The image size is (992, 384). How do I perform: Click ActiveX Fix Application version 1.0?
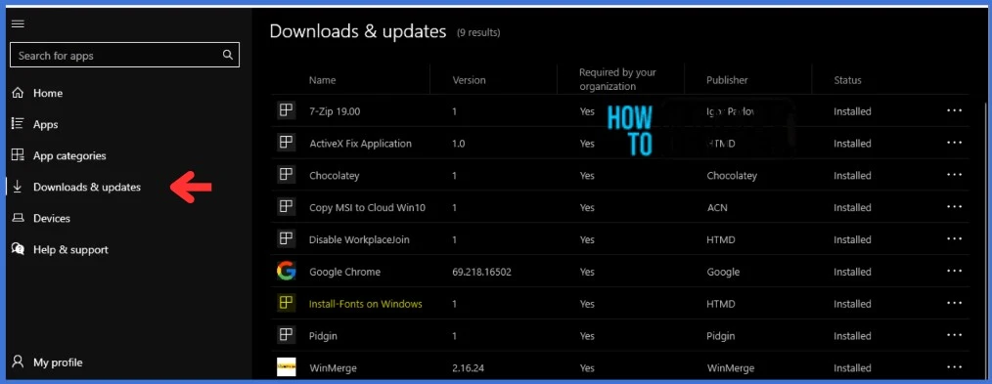(x=459, y=144)
